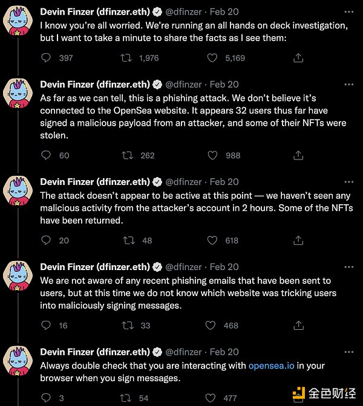363x406 pixels.
Task: Reply to the phishing emails tweet with 16 replies
Action: (x=46, y=326)
